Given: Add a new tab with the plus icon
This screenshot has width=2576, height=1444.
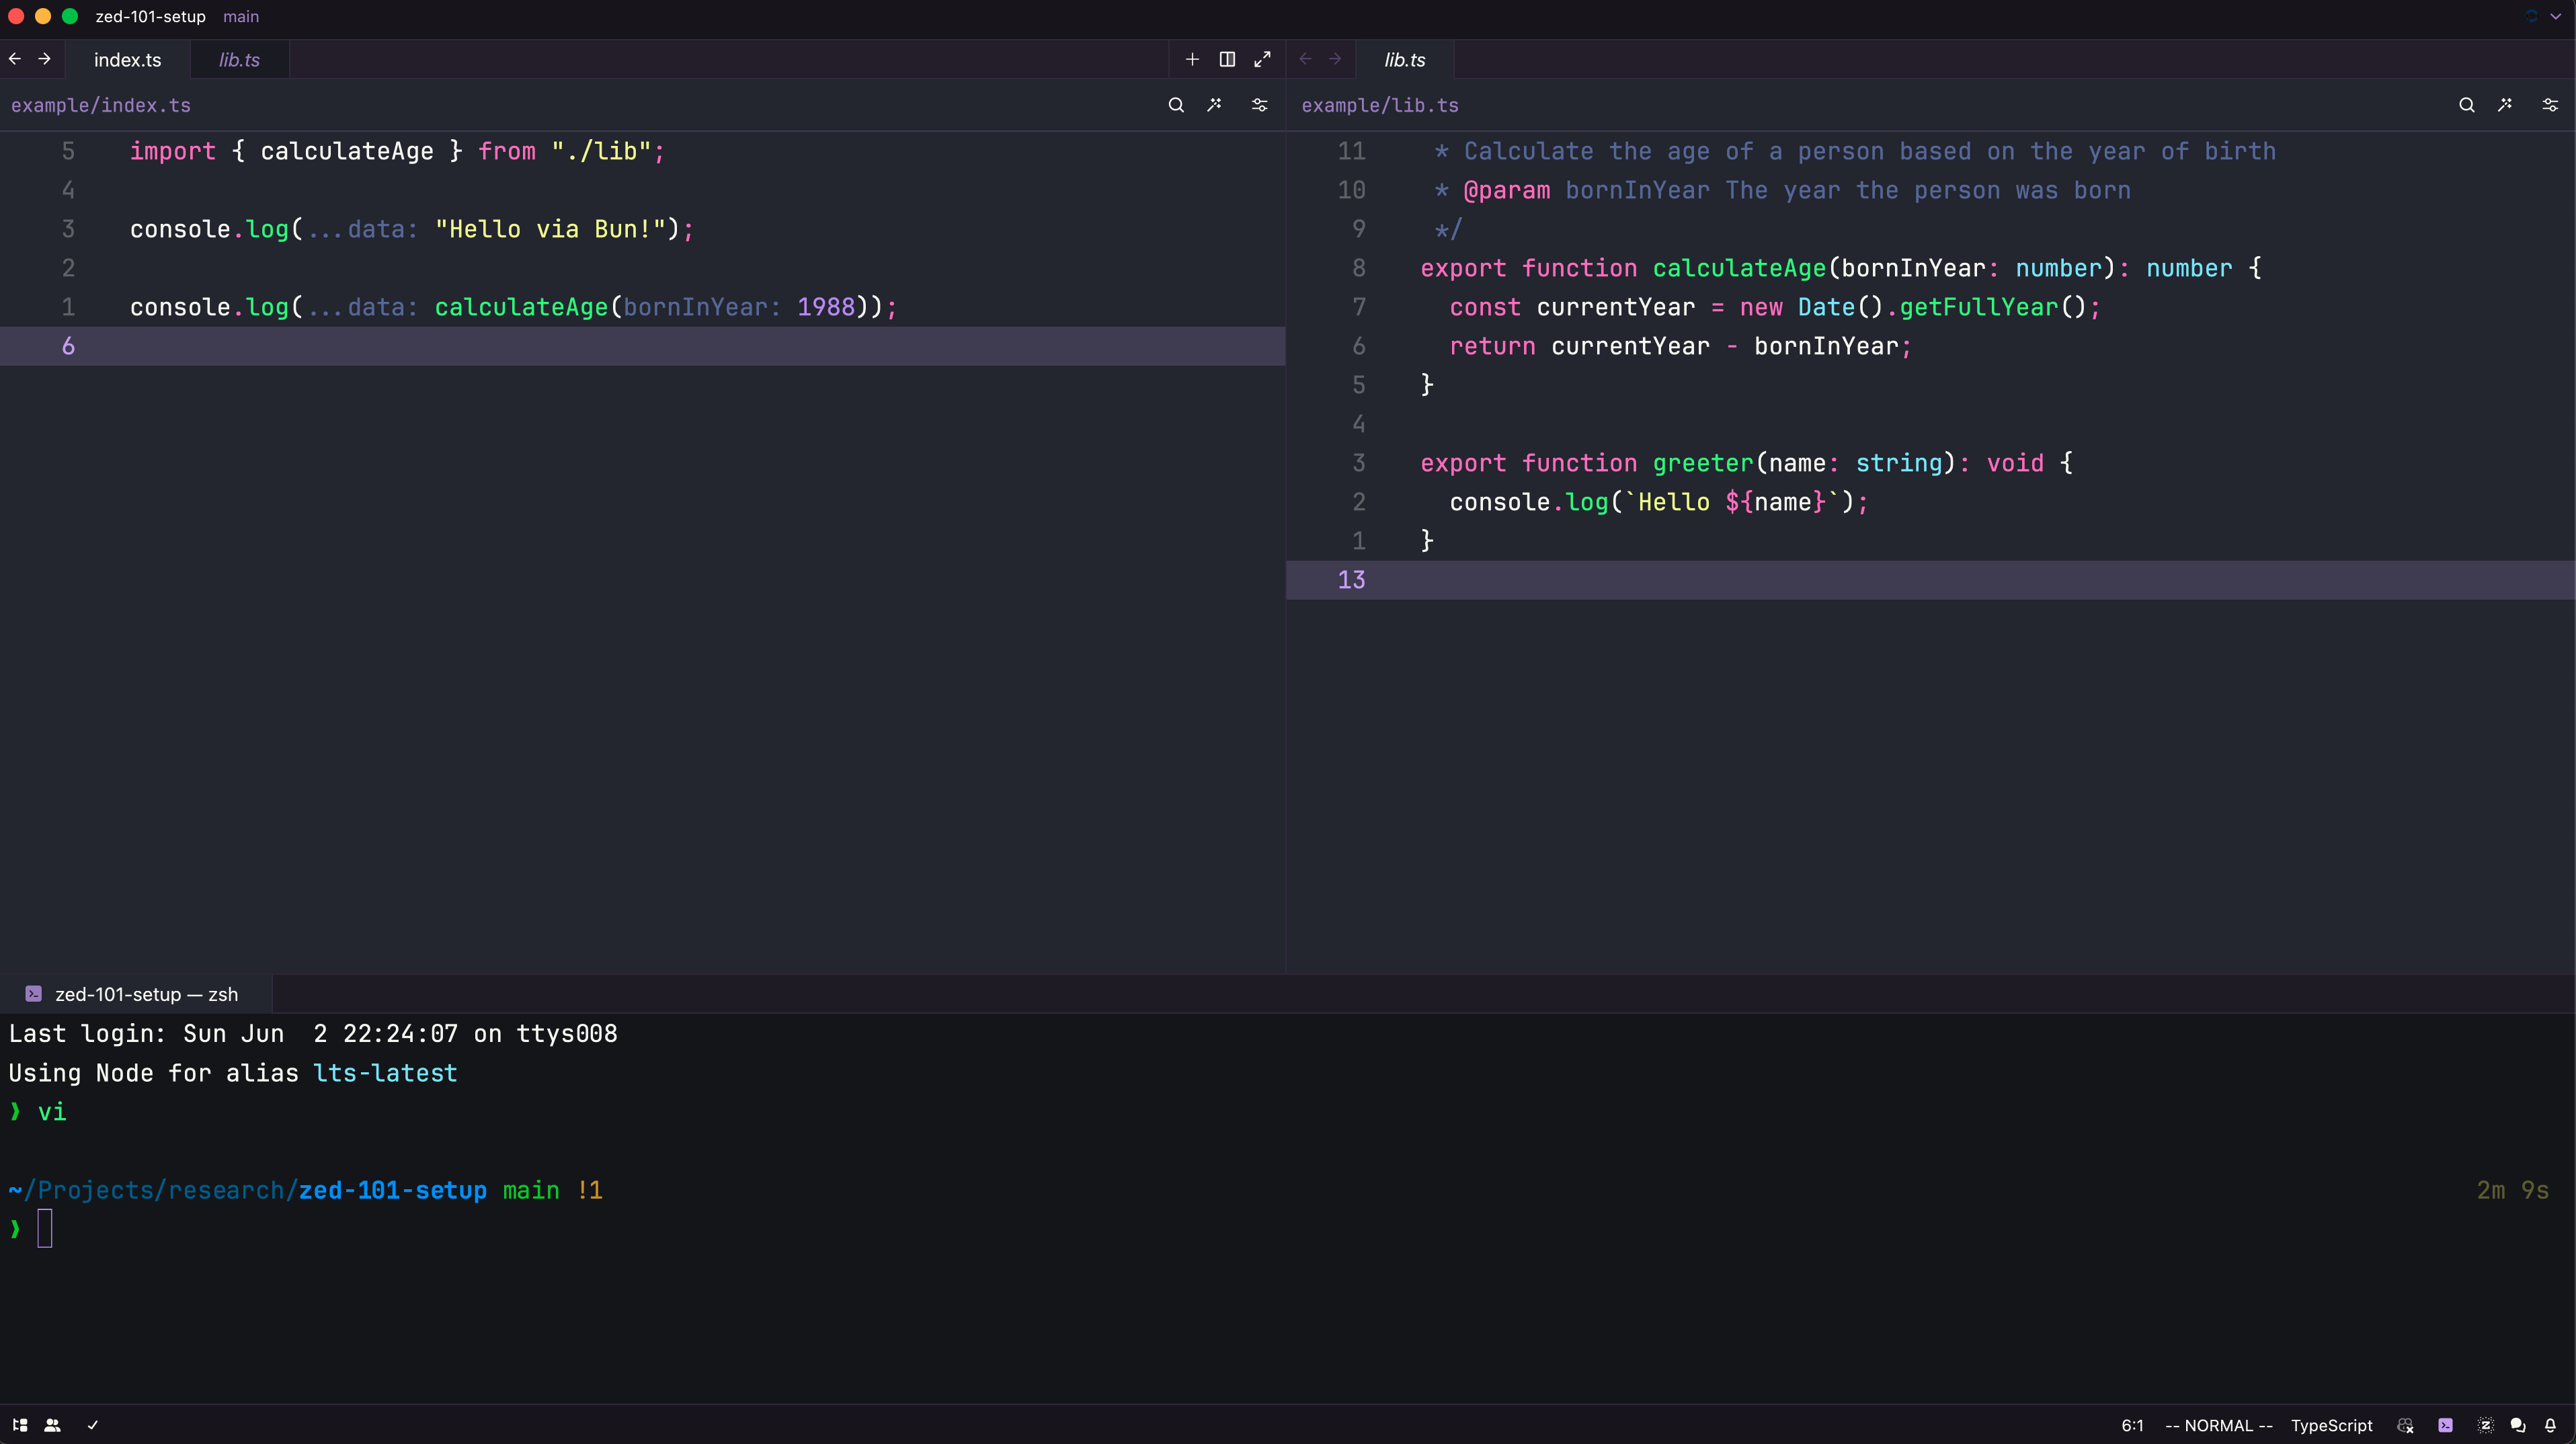Looking at the screenshot, I should coord(1192,59).
